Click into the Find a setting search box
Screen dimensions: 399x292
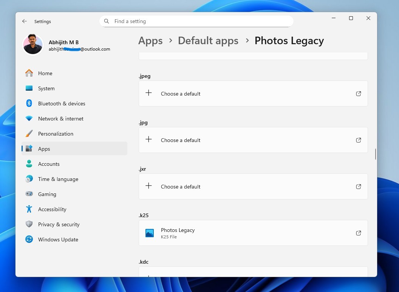196,21
